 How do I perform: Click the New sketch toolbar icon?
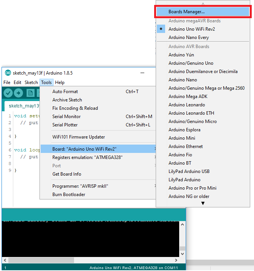point(30,93)
